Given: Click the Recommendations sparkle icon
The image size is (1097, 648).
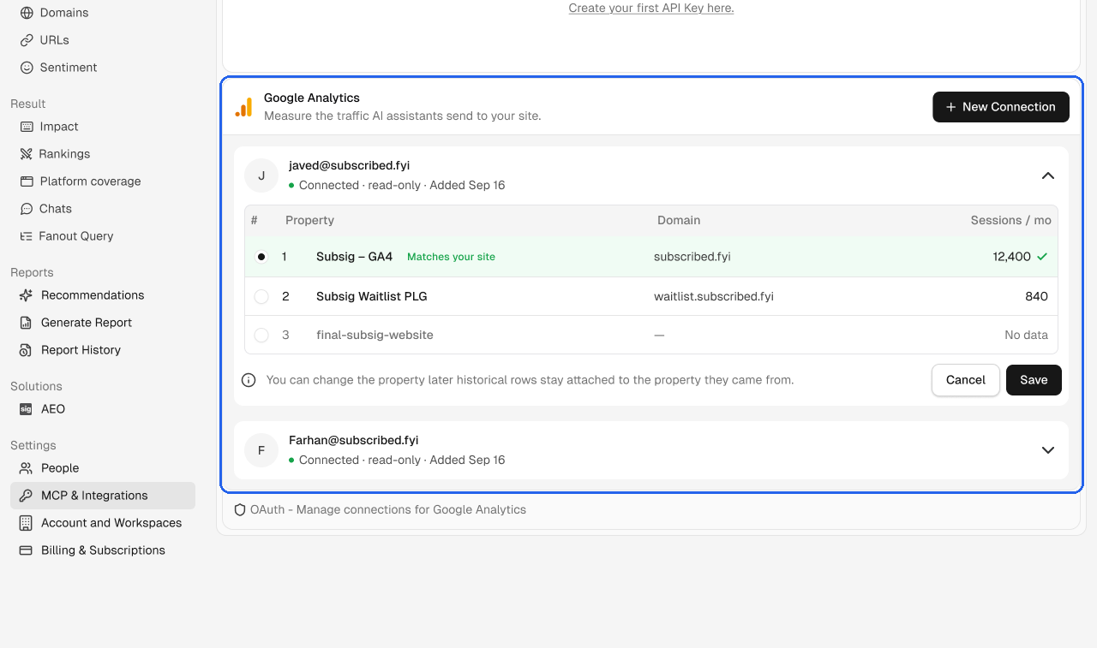Looking at the screenshot, I should [x=27, y=295].
